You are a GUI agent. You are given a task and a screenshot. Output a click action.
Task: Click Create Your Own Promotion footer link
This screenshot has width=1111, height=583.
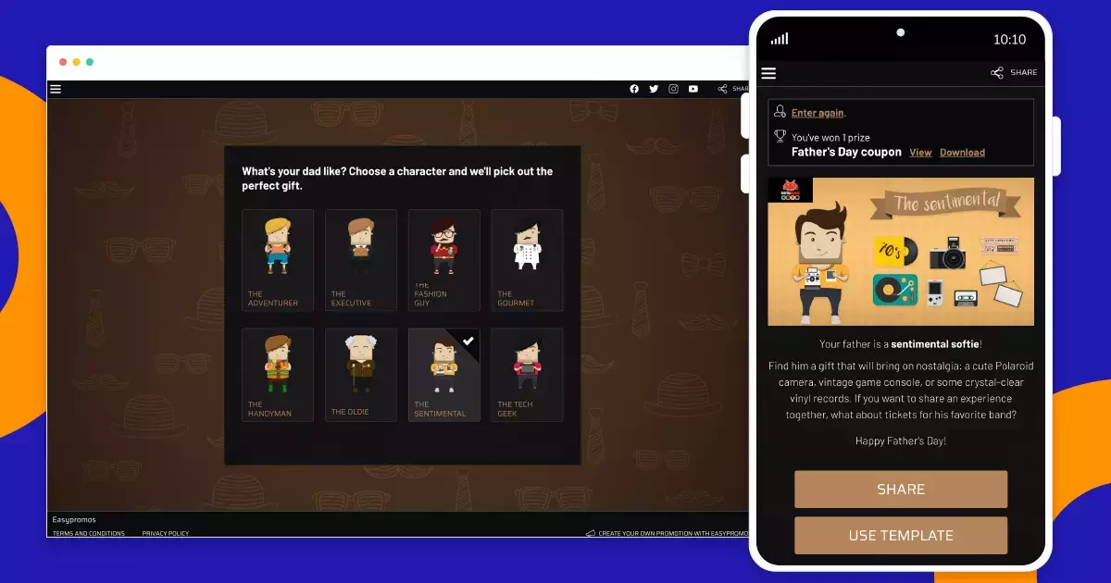click(x=672, y=534)
